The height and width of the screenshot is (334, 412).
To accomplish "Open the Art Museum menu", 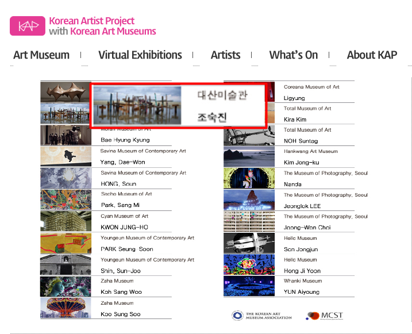I will click(41, 55).
